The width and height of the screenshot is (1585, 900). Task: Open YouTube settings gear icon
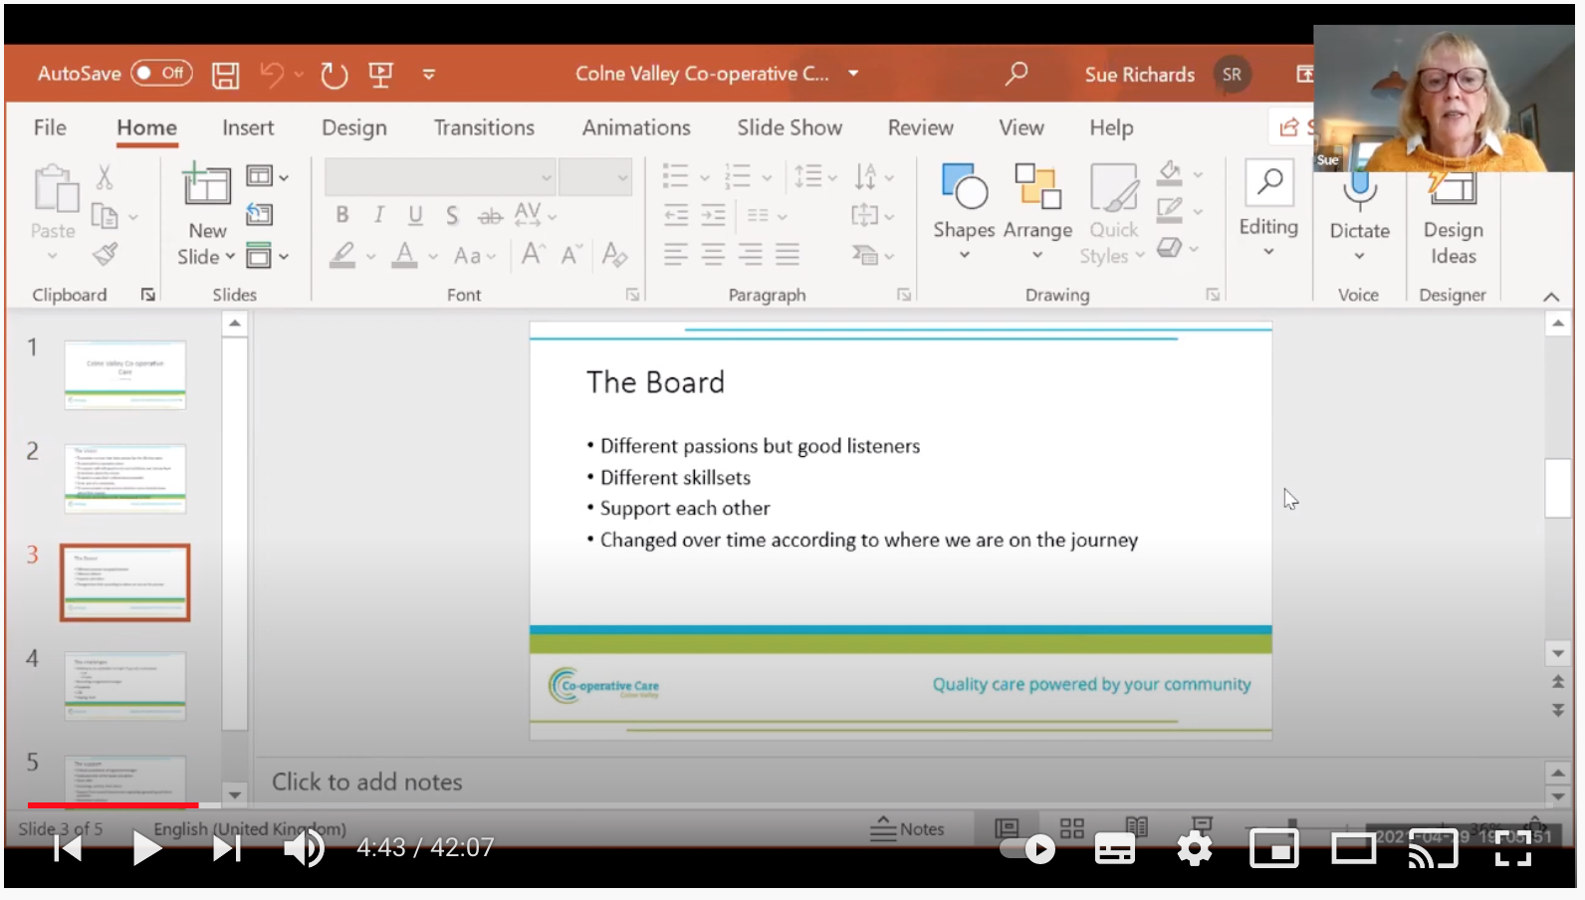[x=1194, y=849]
